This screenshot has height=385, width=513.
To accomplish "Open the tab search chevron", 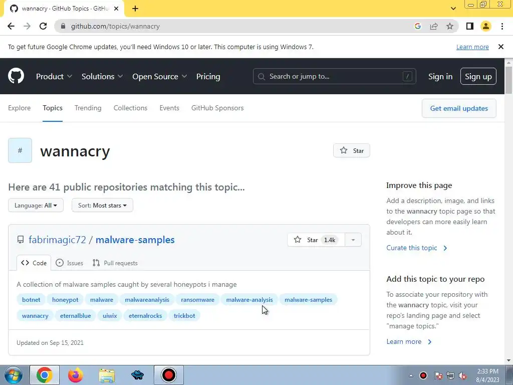I will point(453,9).
